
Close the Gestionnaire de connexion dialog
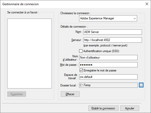(x=147, y=4)
